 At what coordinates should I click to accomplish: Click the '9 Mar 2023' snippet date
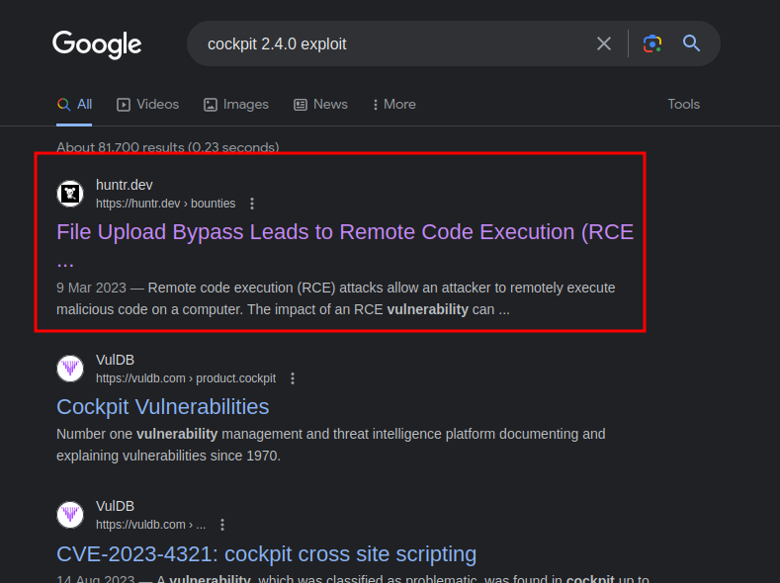pos(92,288)
